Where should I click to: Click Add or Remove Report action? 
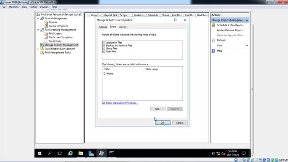click(x=230, y=30)
